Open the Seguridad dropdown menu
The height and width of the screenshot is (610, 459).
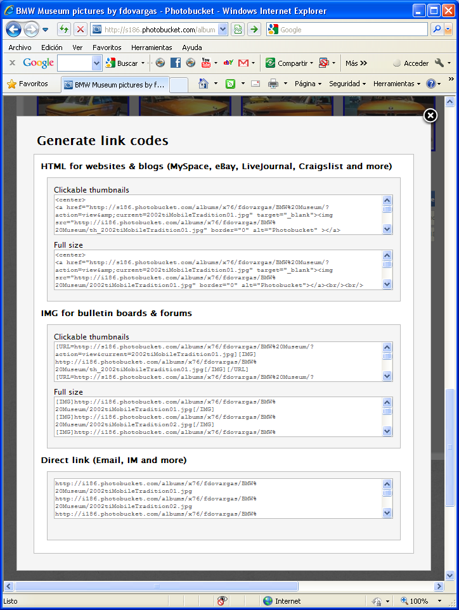pos(347,84)
